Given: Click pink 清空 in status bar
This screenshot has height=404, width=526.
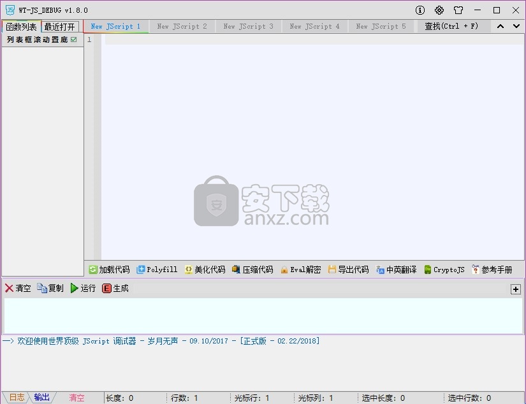Looking at the screenshot, I should [77, 398].
